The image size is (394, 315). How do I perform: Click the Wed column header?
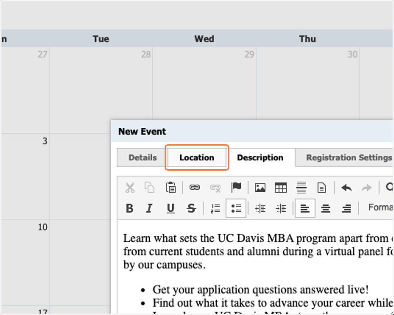(x=204, y=39)
